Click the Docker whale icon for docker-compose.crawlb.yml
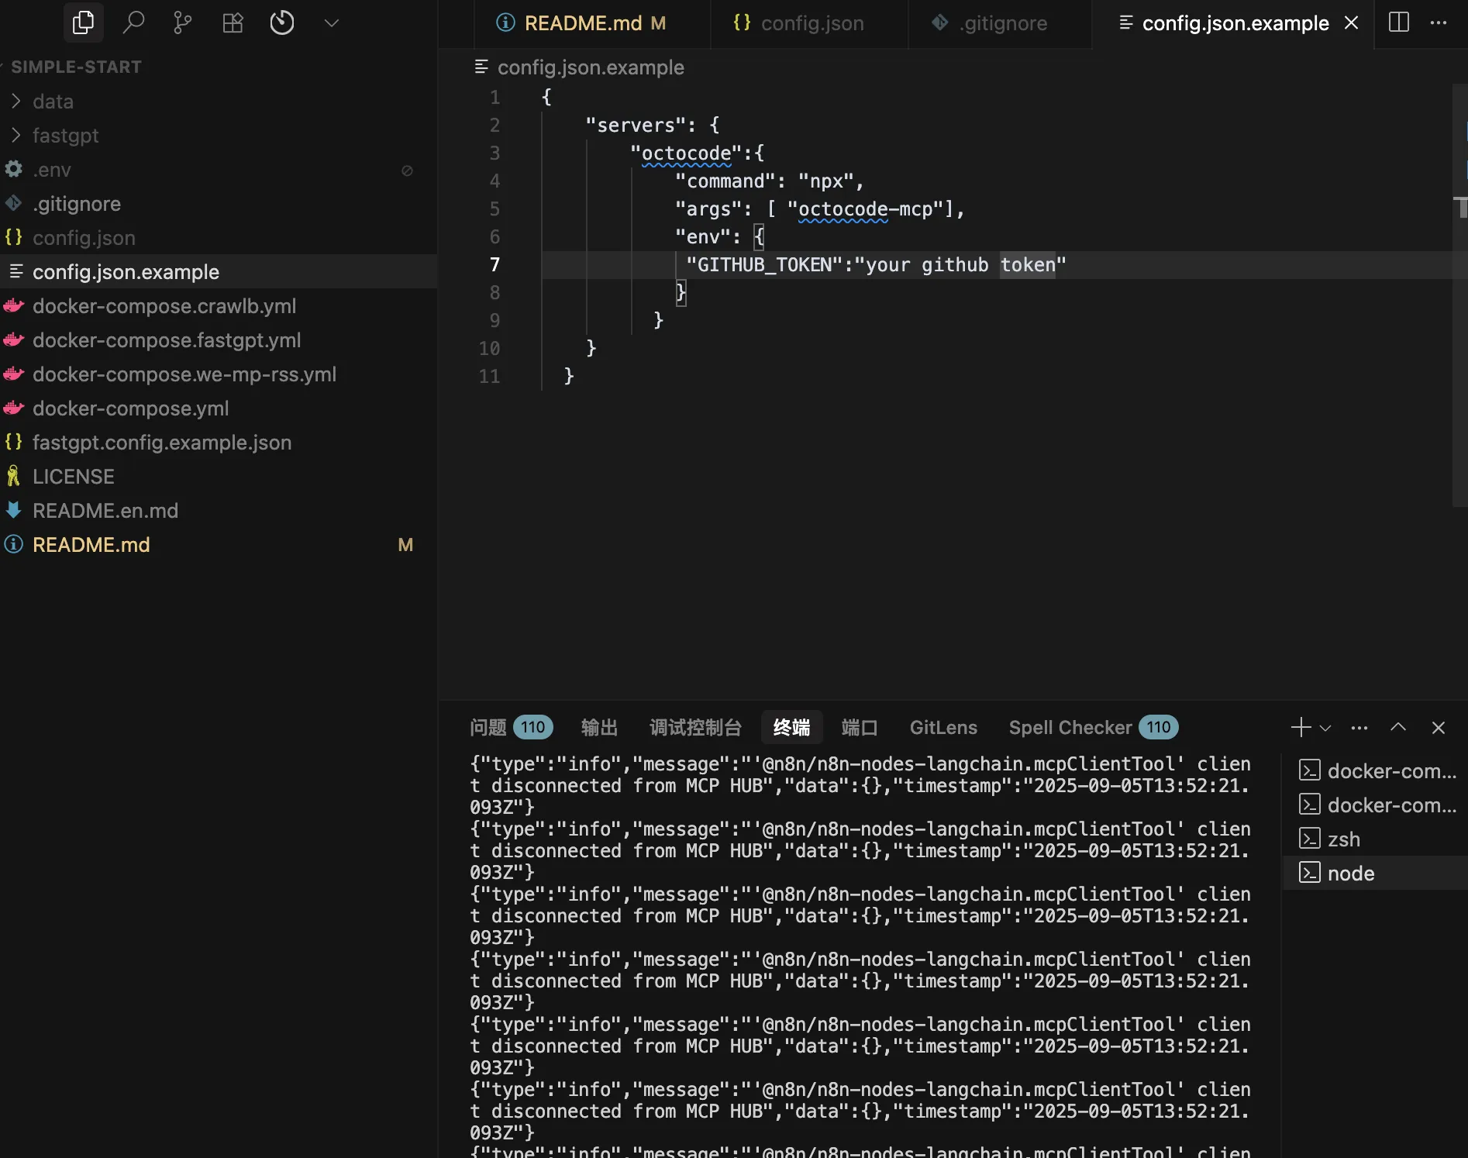This screenshot has width=1468, height=1158. pyautogui.click(x=13, y=305)
